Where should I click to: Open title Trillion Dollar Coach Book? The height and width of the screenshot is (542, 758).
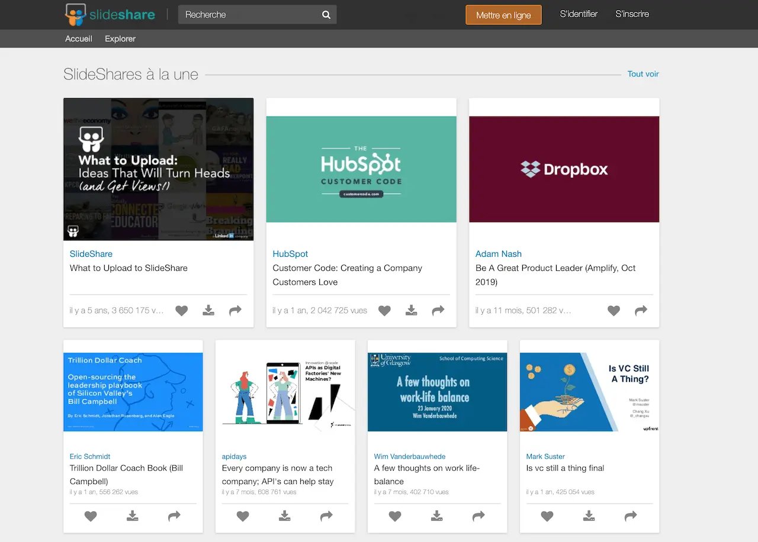(126, 475)
